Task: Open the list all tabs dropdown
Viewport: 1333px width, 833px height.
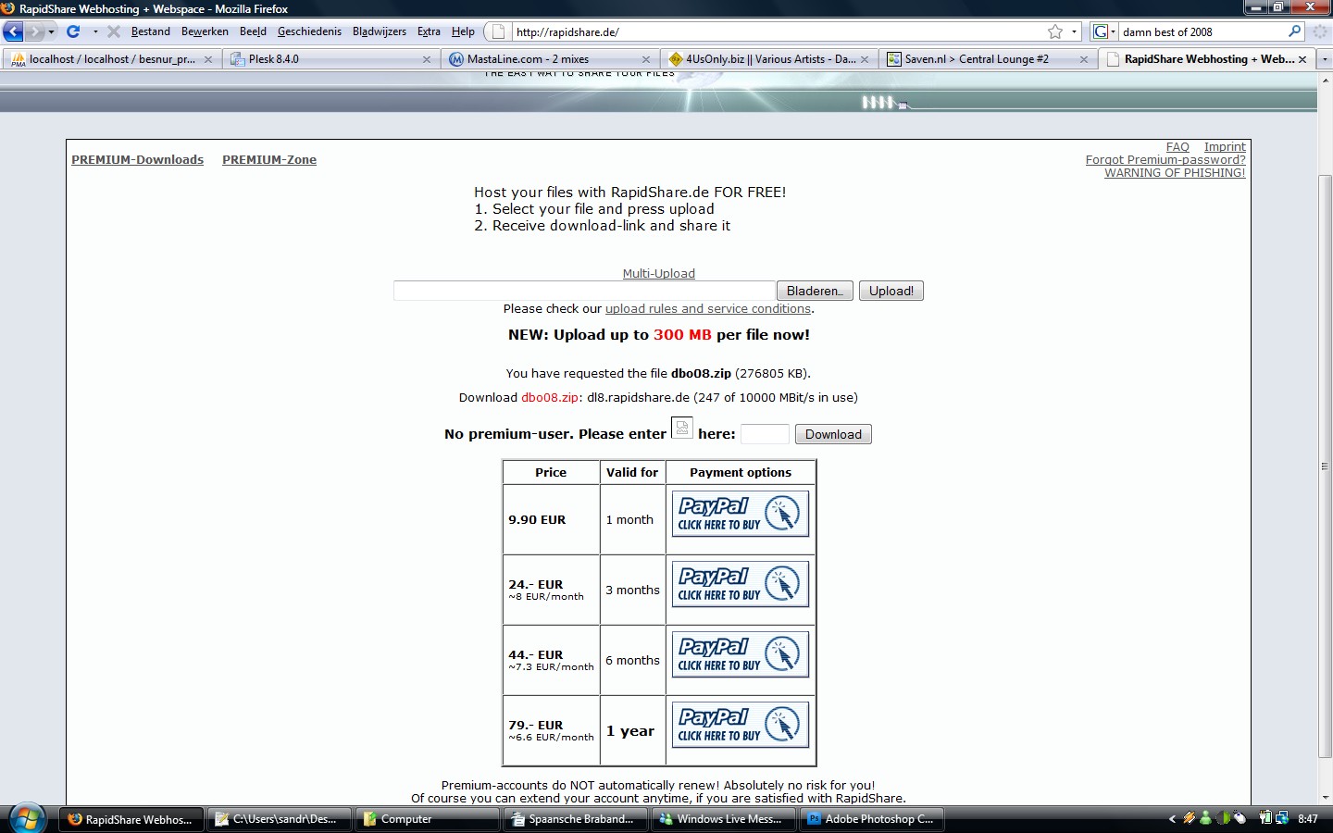Action: coord(1324,59)
